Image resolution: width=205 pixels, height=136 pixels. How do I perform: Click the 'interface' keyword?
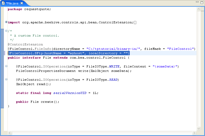click(x=31, y=58)
